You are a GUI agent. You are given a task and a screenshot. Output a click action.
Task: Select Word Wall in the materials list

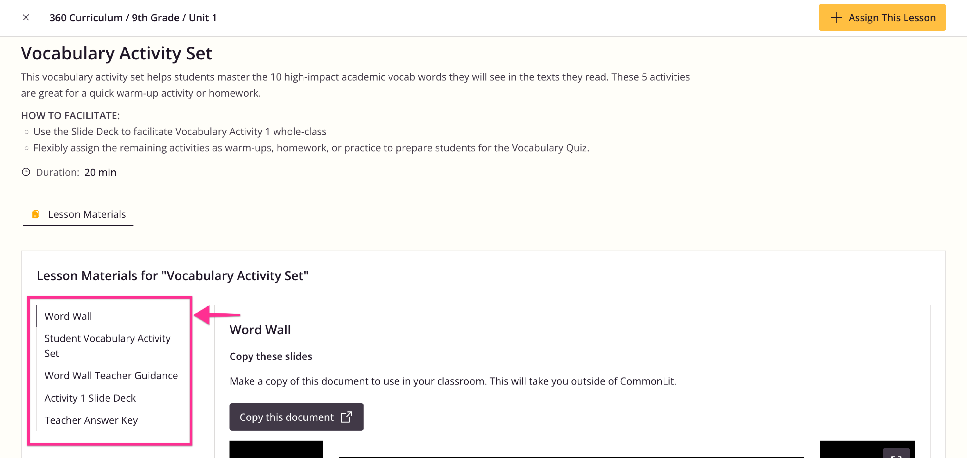point(68,316)
